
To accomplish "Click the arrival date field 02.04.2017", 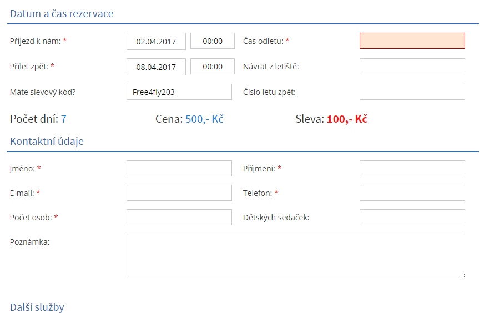I will [x=156, y=42].
